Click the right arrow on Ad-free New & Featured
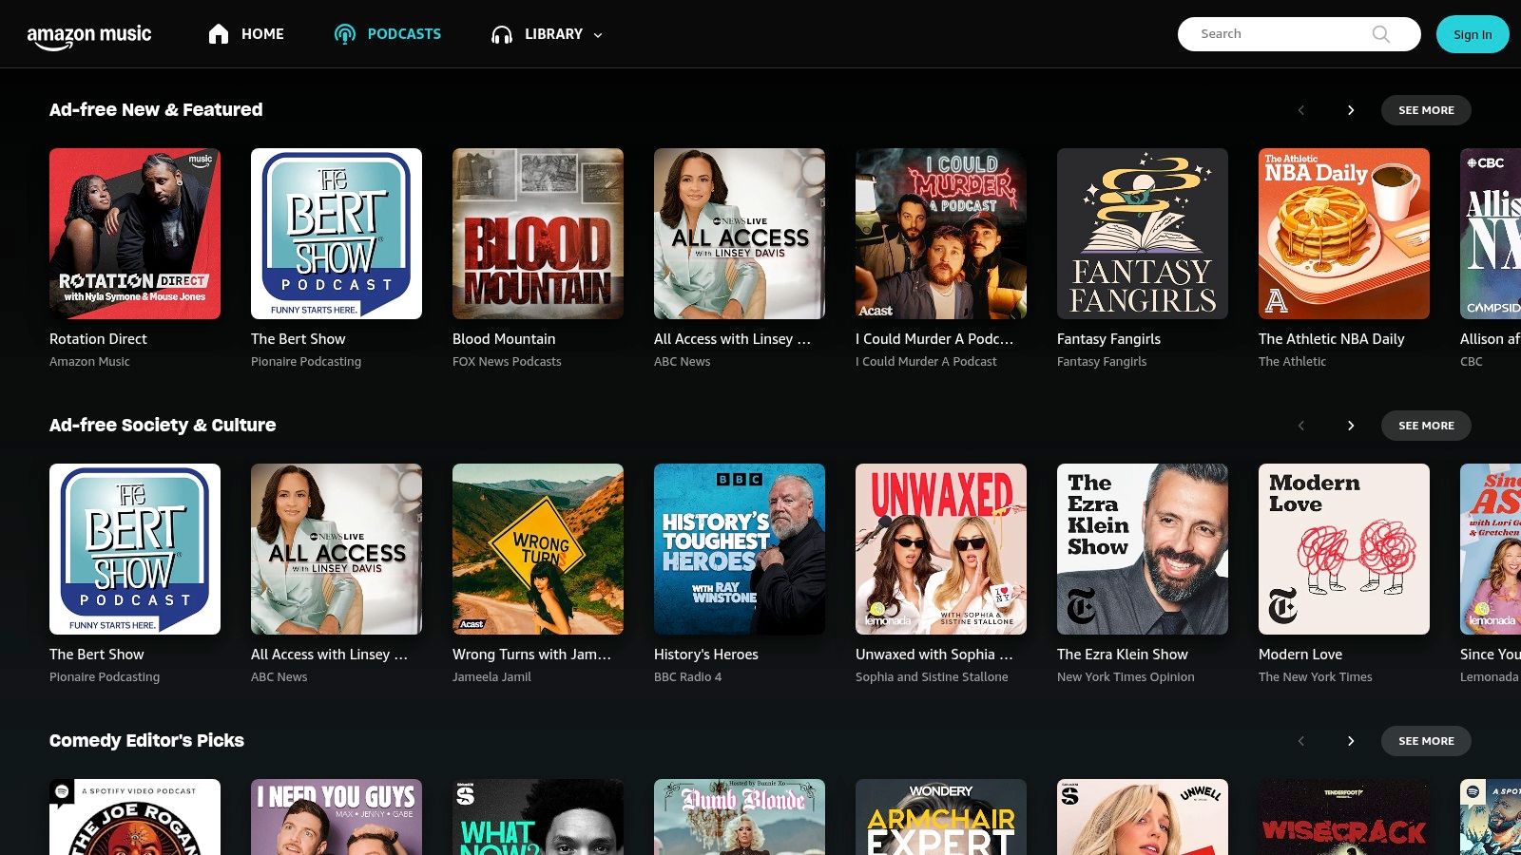Image resolution: width=1521 pixels, height=855 pixels. coord(1350,110)
